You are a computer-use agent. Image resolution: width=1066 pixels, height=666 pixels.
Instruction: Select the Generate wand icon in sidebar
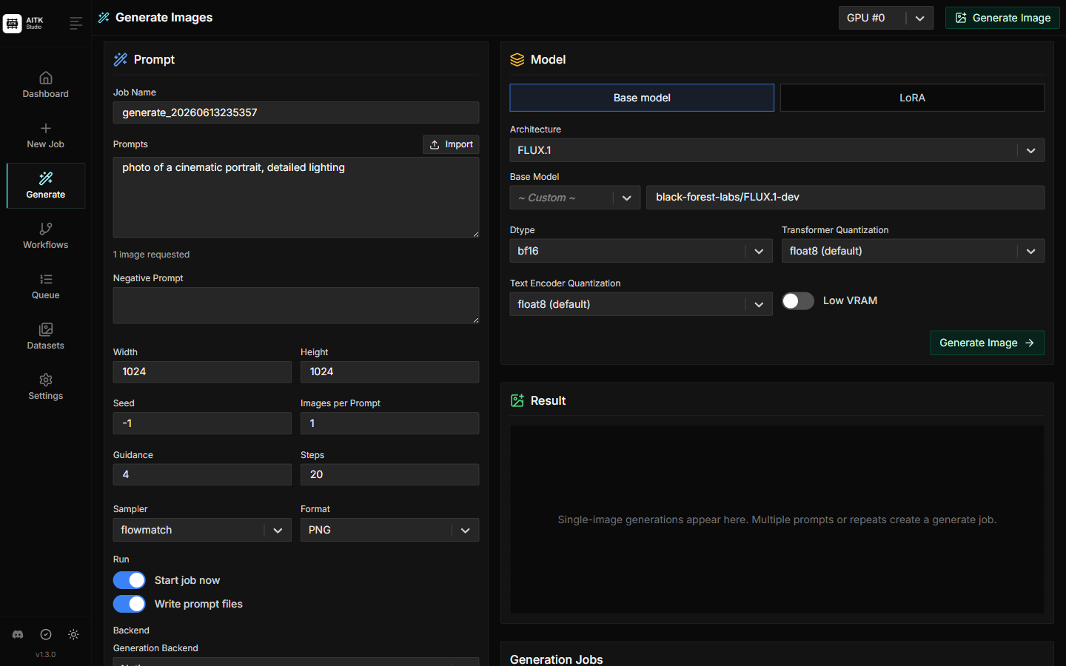tap(46, 178)
